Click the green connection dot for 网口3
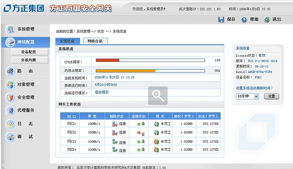Image resolution: width=293 pixels, height=169 pixels. [139, 142]
